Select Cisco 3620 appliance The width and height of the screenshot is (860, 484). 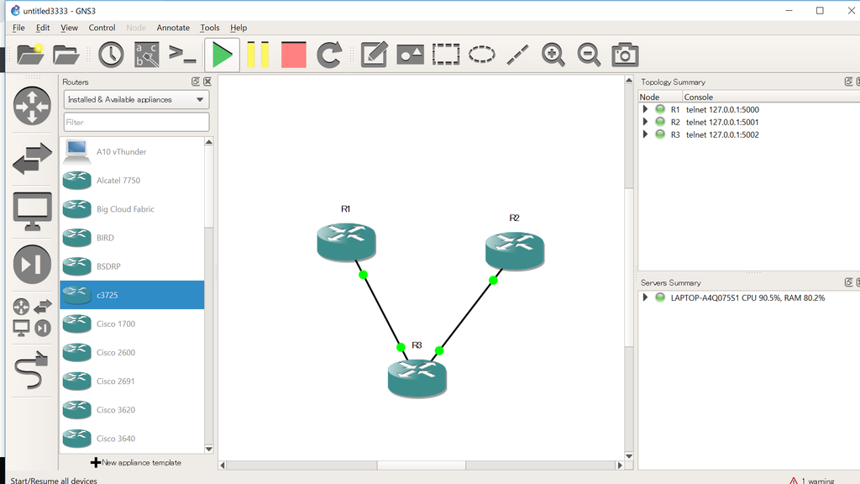coord(132,409)
